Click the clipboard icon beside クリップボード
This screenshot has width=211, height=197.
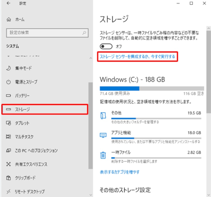tap(8, 178)
